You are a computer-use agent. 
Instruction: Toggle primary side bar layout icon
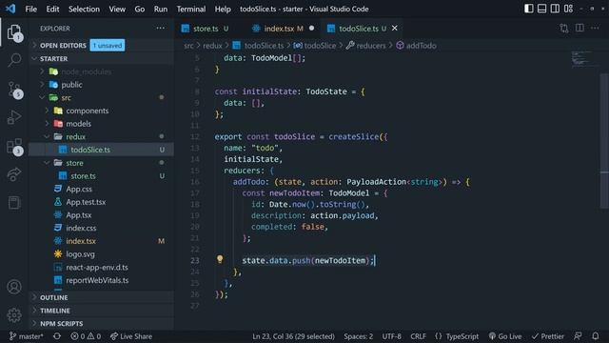click(x=529, y=9)
